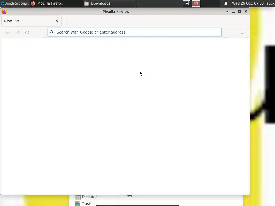
Task: Click Firefox logo in the title bar
Action: [4, 12]
